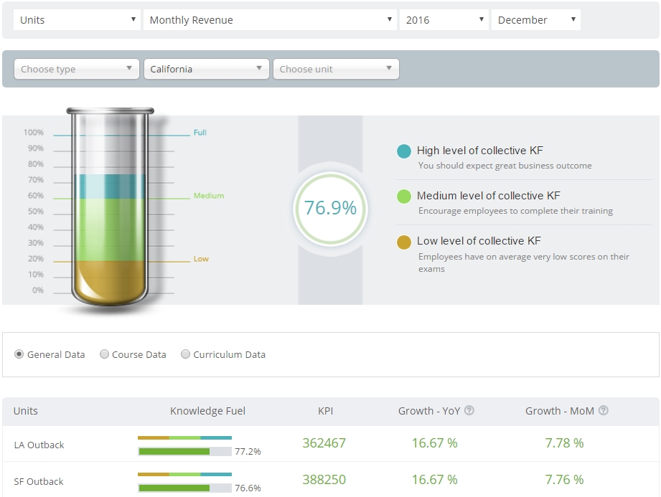
Task: Click the Growth - MoM help icon
Action: pos(604,410)
